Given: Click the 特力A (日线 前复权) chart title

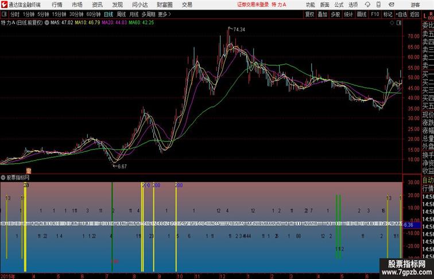Looking at the screenshot, I should (22, 23).
